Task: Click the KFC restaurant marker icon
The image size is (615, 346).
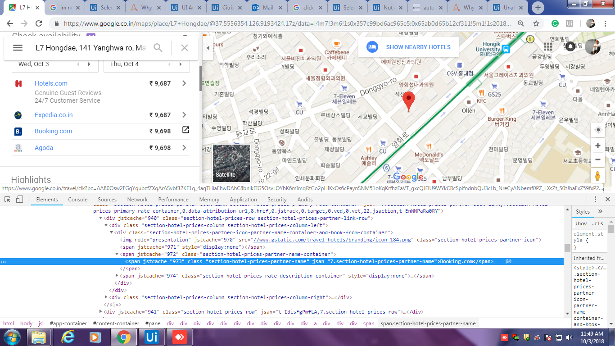Action: (481, 93)
